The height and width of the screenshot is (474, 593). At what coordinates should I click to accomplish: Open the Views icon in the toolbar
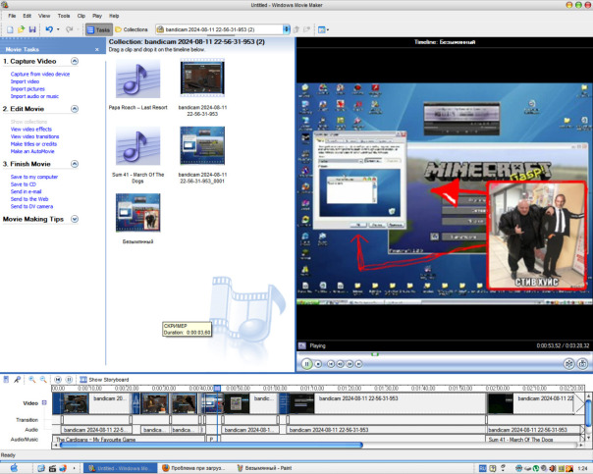[x=323, y=29]
